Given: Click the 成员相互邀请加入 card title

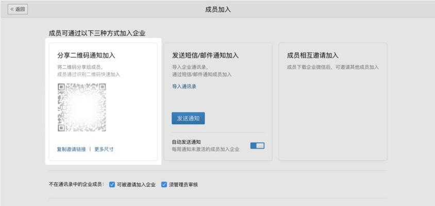Looking at the screenshot, I should coord(313,56).
